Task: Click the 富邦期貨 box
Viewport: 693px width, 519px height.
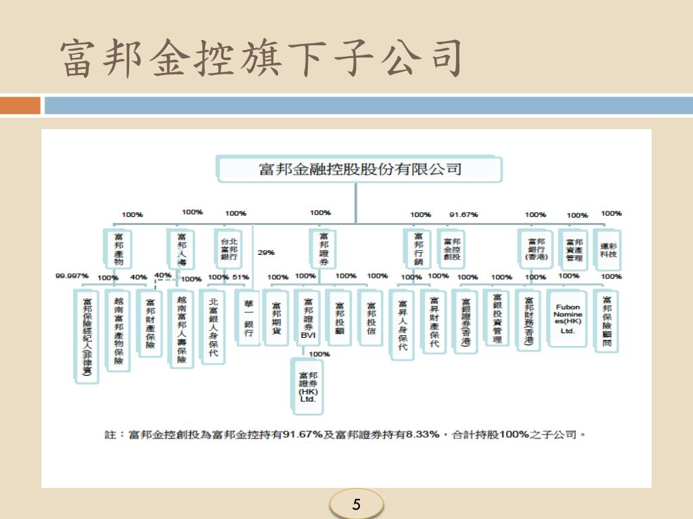Action: click(276, 318)
